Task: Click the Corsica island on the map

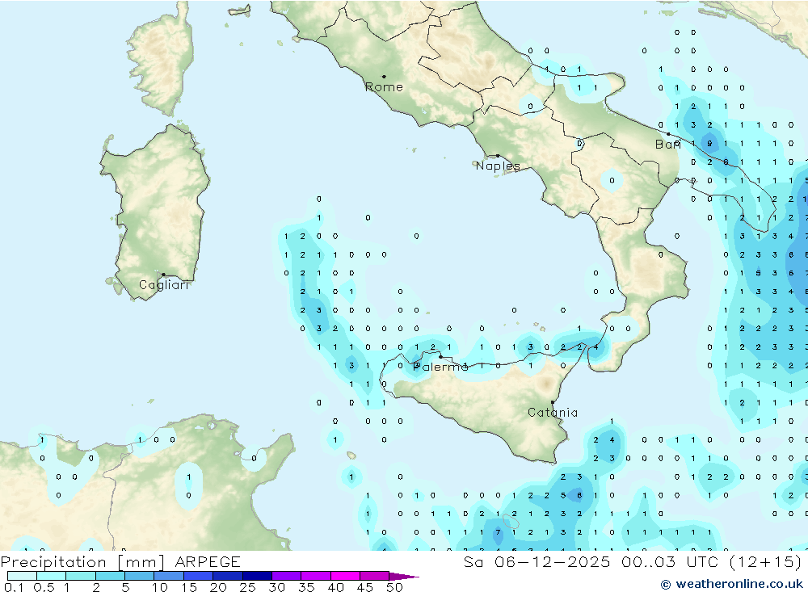Action: (162, 59)
